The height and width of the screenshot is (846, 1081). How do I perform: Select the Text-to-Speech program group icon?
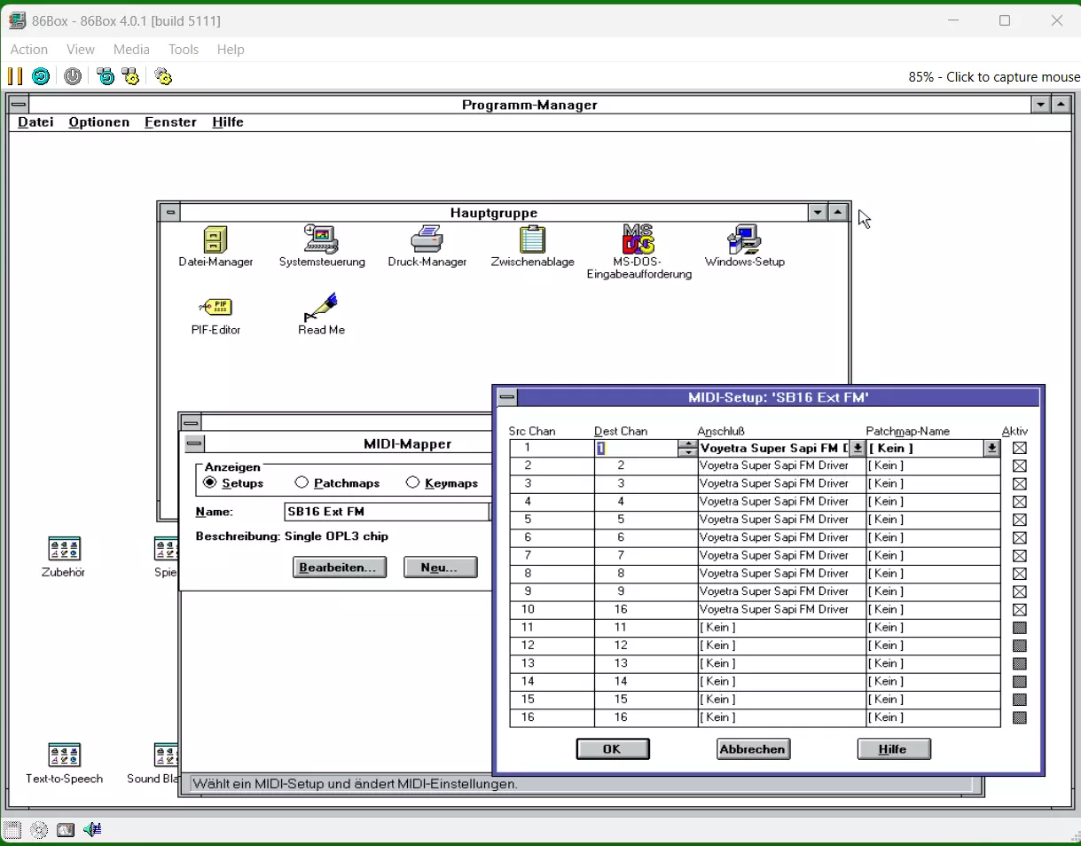[x=64, y=756]
